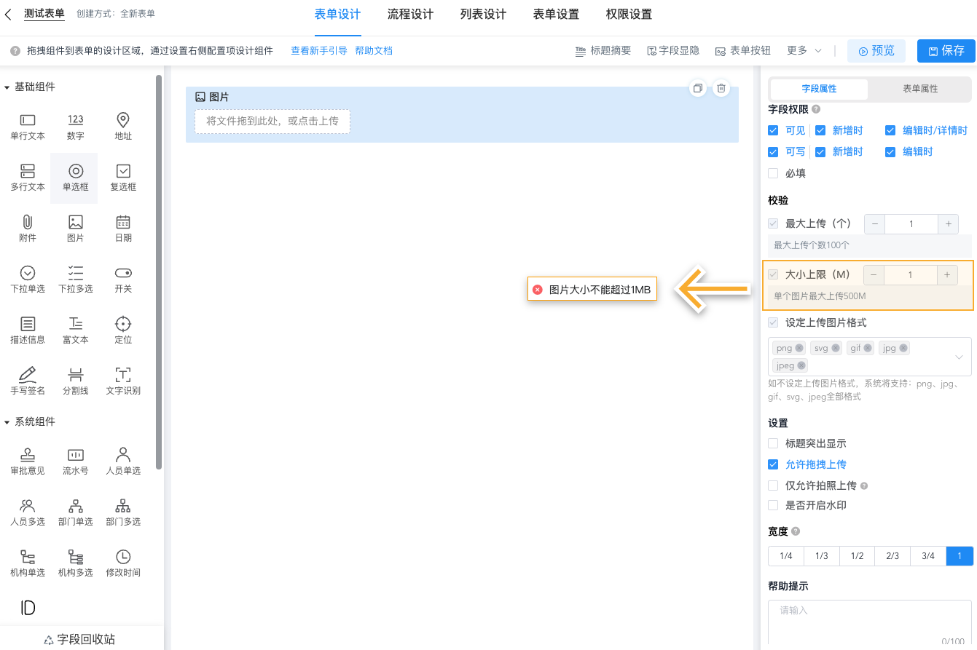977x650 pixels.
Task: Select the 数字 component
Action: click(x=75, y=127)
